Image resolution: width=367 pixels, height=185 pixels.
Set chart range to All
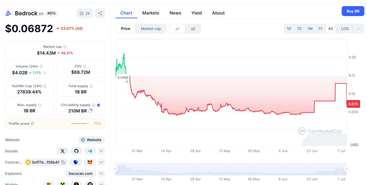click(331, 29)
